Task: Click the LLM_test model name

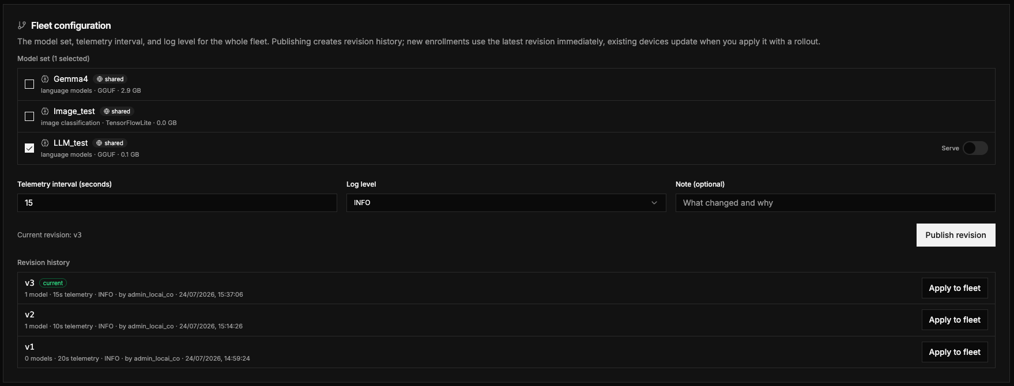Action: point(71,143)
